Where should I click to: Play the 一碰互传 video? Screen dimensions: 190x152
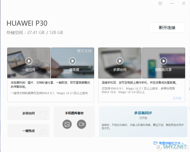click(x=29, y=61)
